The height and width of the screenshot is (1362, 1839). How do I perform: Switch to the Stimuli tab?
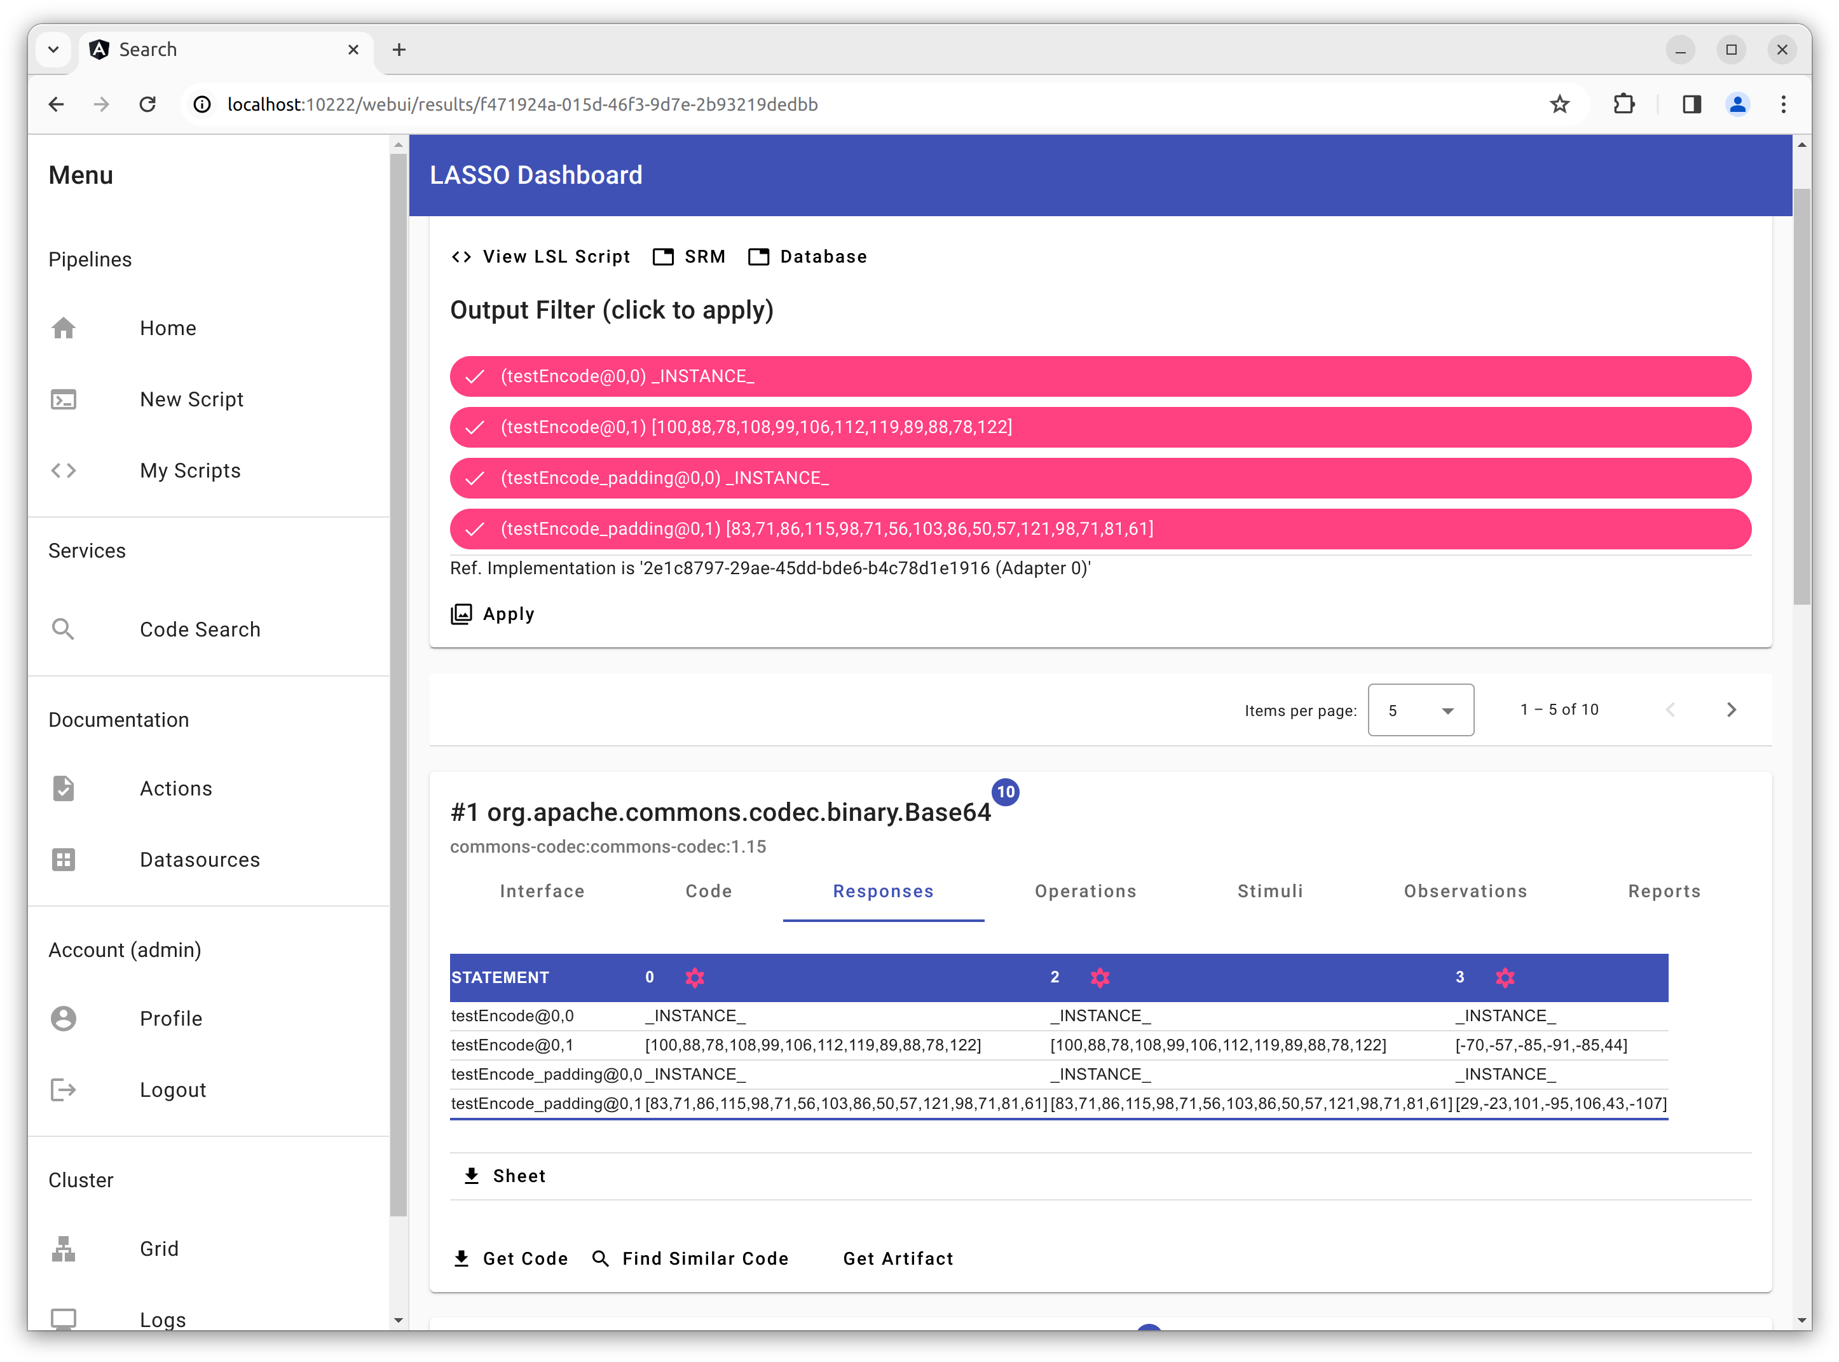point(1269,891)
